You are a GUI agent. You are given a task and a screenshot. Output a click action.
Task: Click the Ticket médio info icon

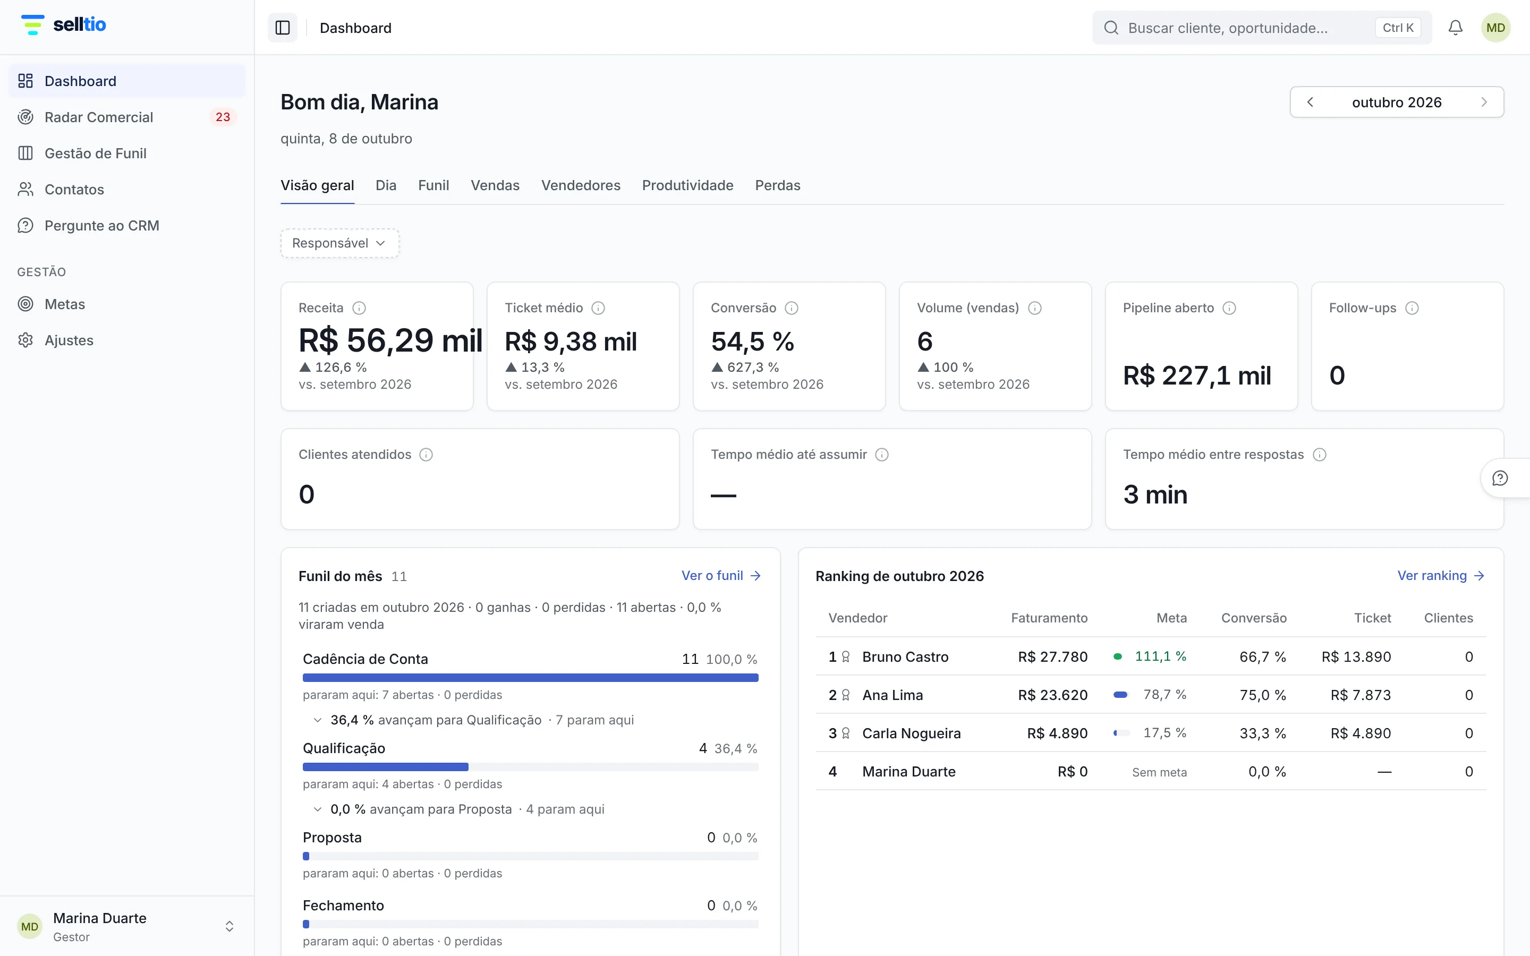point(598,308)
